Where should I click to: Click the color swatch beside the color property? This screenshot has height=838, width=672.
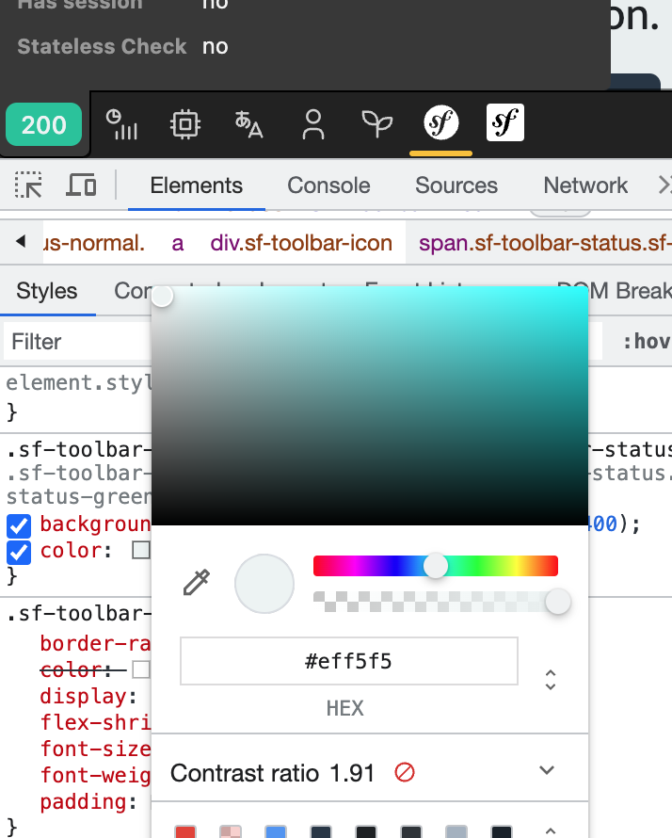click(141, 551)
